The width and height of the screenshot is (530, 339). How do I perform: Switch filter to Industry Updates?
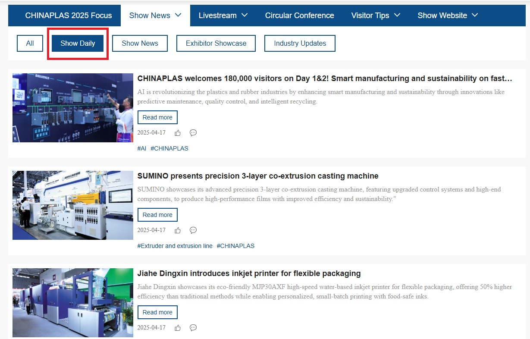[300, 43]
